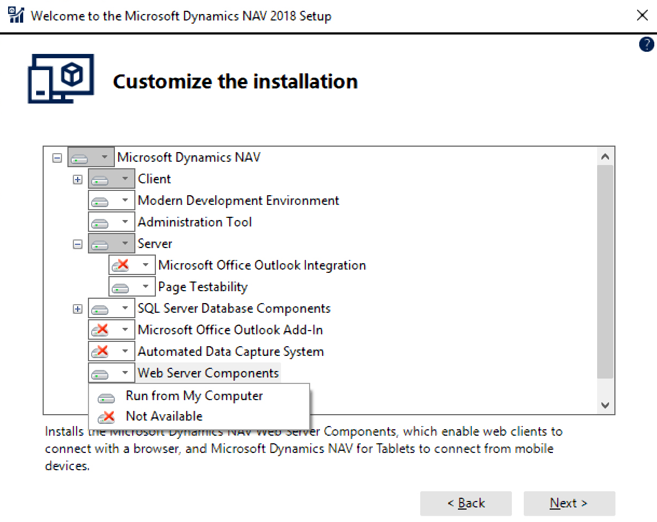
Task: Collapse the Server tree node
Action: pyautogui.click(x=78, y=244)
